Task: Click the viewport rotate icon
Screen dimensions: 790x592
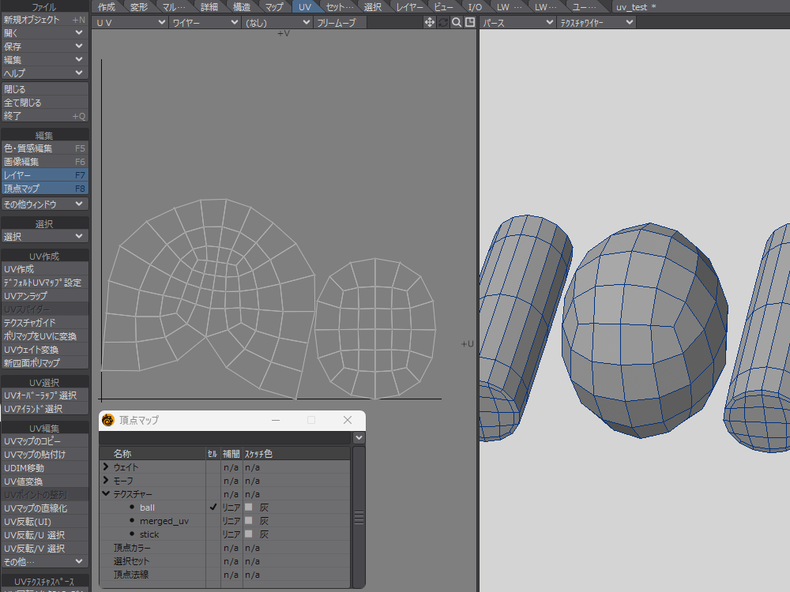Action: (443, 23)
